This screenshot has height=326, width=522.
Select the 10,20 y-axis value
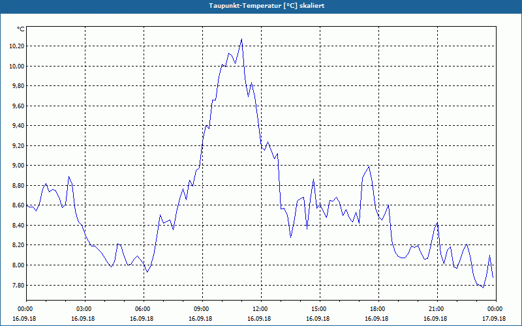(17, 46)
